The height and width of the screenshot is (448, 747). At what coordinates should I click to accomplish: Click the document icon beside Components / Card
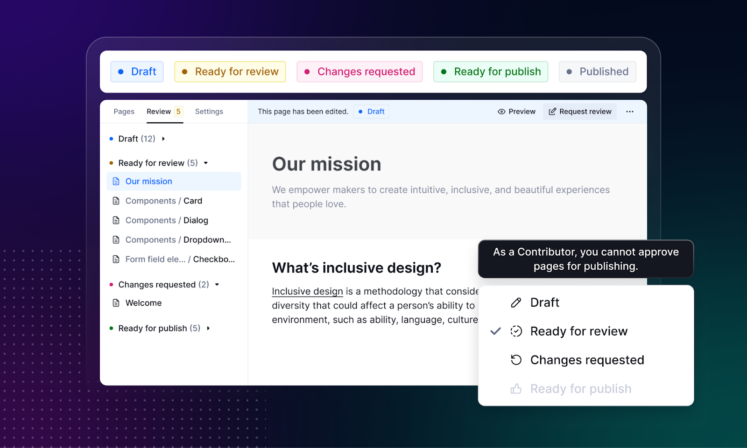(x=116, y=201)
